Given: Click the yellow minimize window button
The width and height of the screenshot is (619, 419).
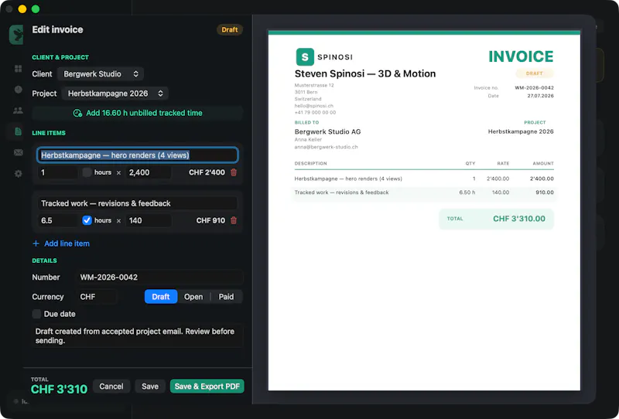Looking at the screenshot, I should click(x=22, y=9).
